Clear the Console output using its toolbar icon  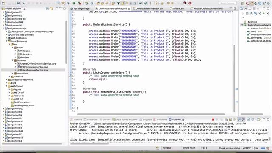226,119
